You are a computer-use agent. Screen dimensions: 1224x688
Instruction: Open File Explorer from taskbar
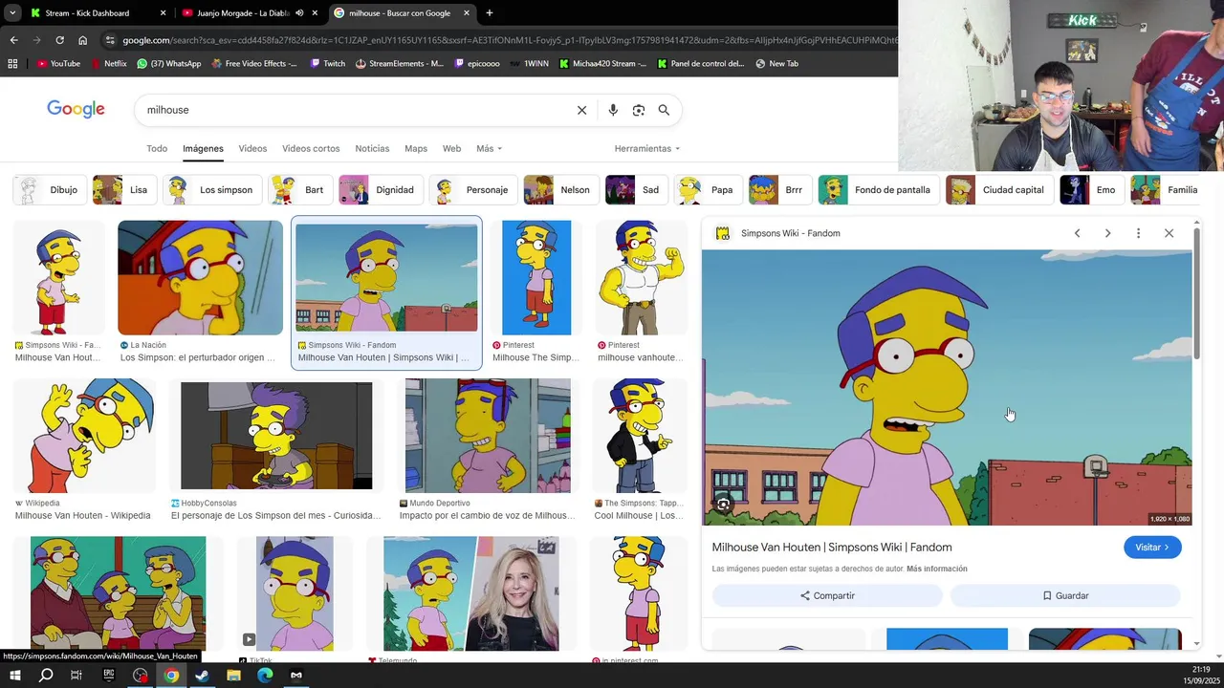233,676
